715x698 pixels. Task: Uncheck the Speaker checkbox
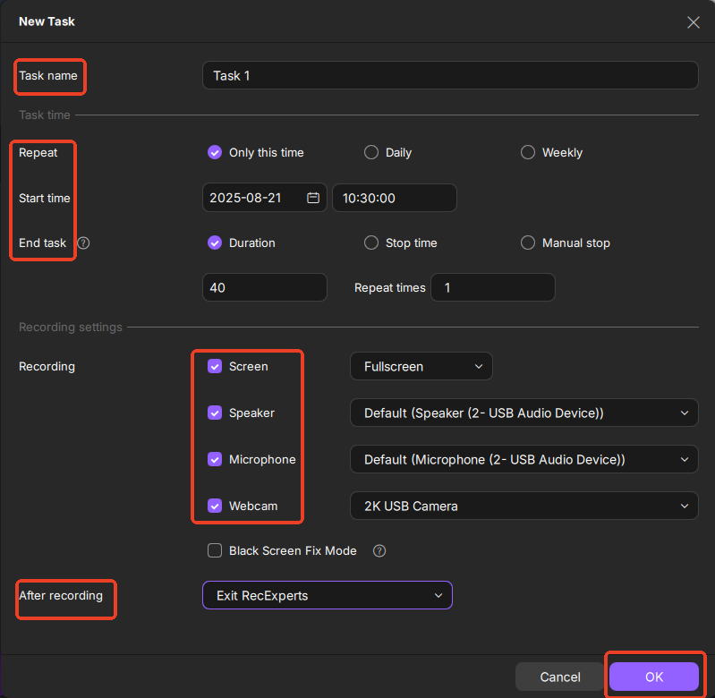click(x=215, y=413)
